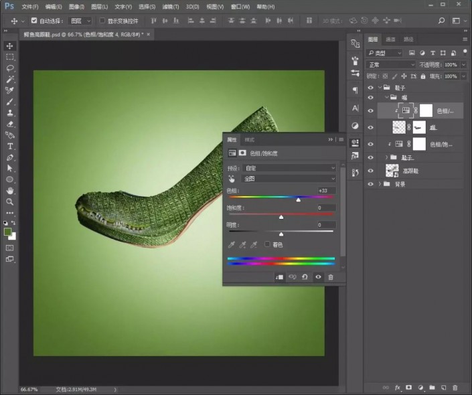Screen dimensions: 472x395
Task: Open the 窗口(W) menu
Action: 240,7
